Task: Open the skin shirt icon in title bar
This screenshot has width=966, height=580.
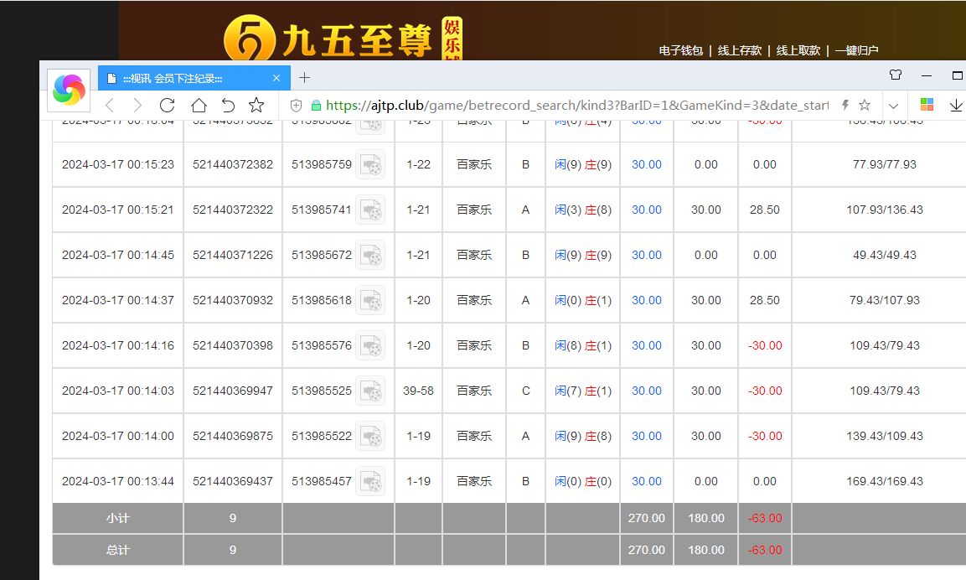Action: coord(896,75)
